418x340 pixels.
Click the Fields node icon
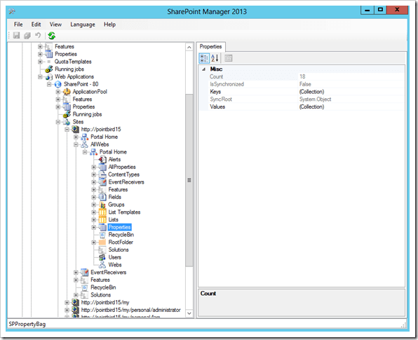102,197
